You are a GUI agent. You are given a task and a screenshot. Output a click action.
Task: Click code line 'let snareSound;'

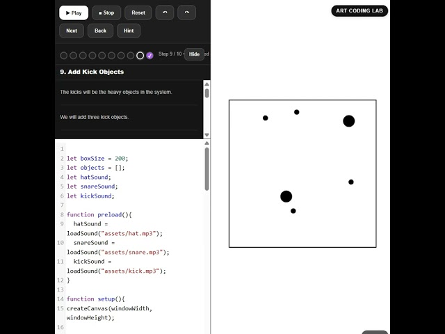(92, 186)
